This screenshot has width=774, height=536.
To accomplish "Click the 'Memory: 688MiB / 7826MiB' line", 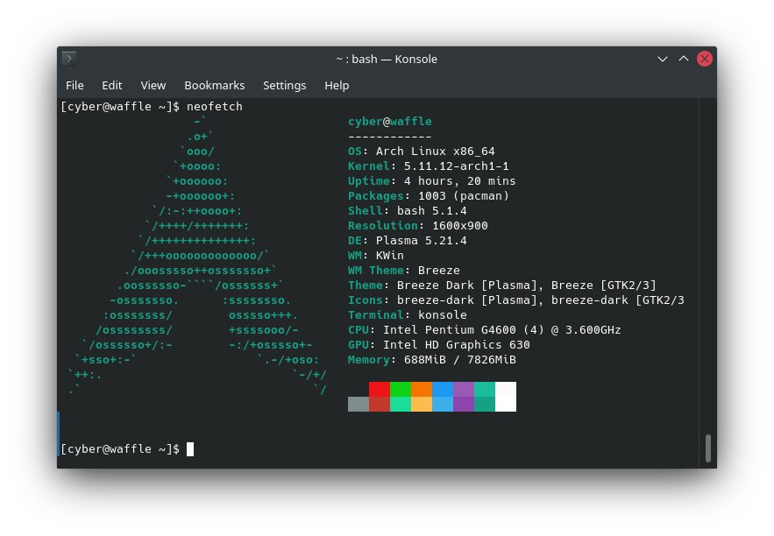I will (432, 359).
